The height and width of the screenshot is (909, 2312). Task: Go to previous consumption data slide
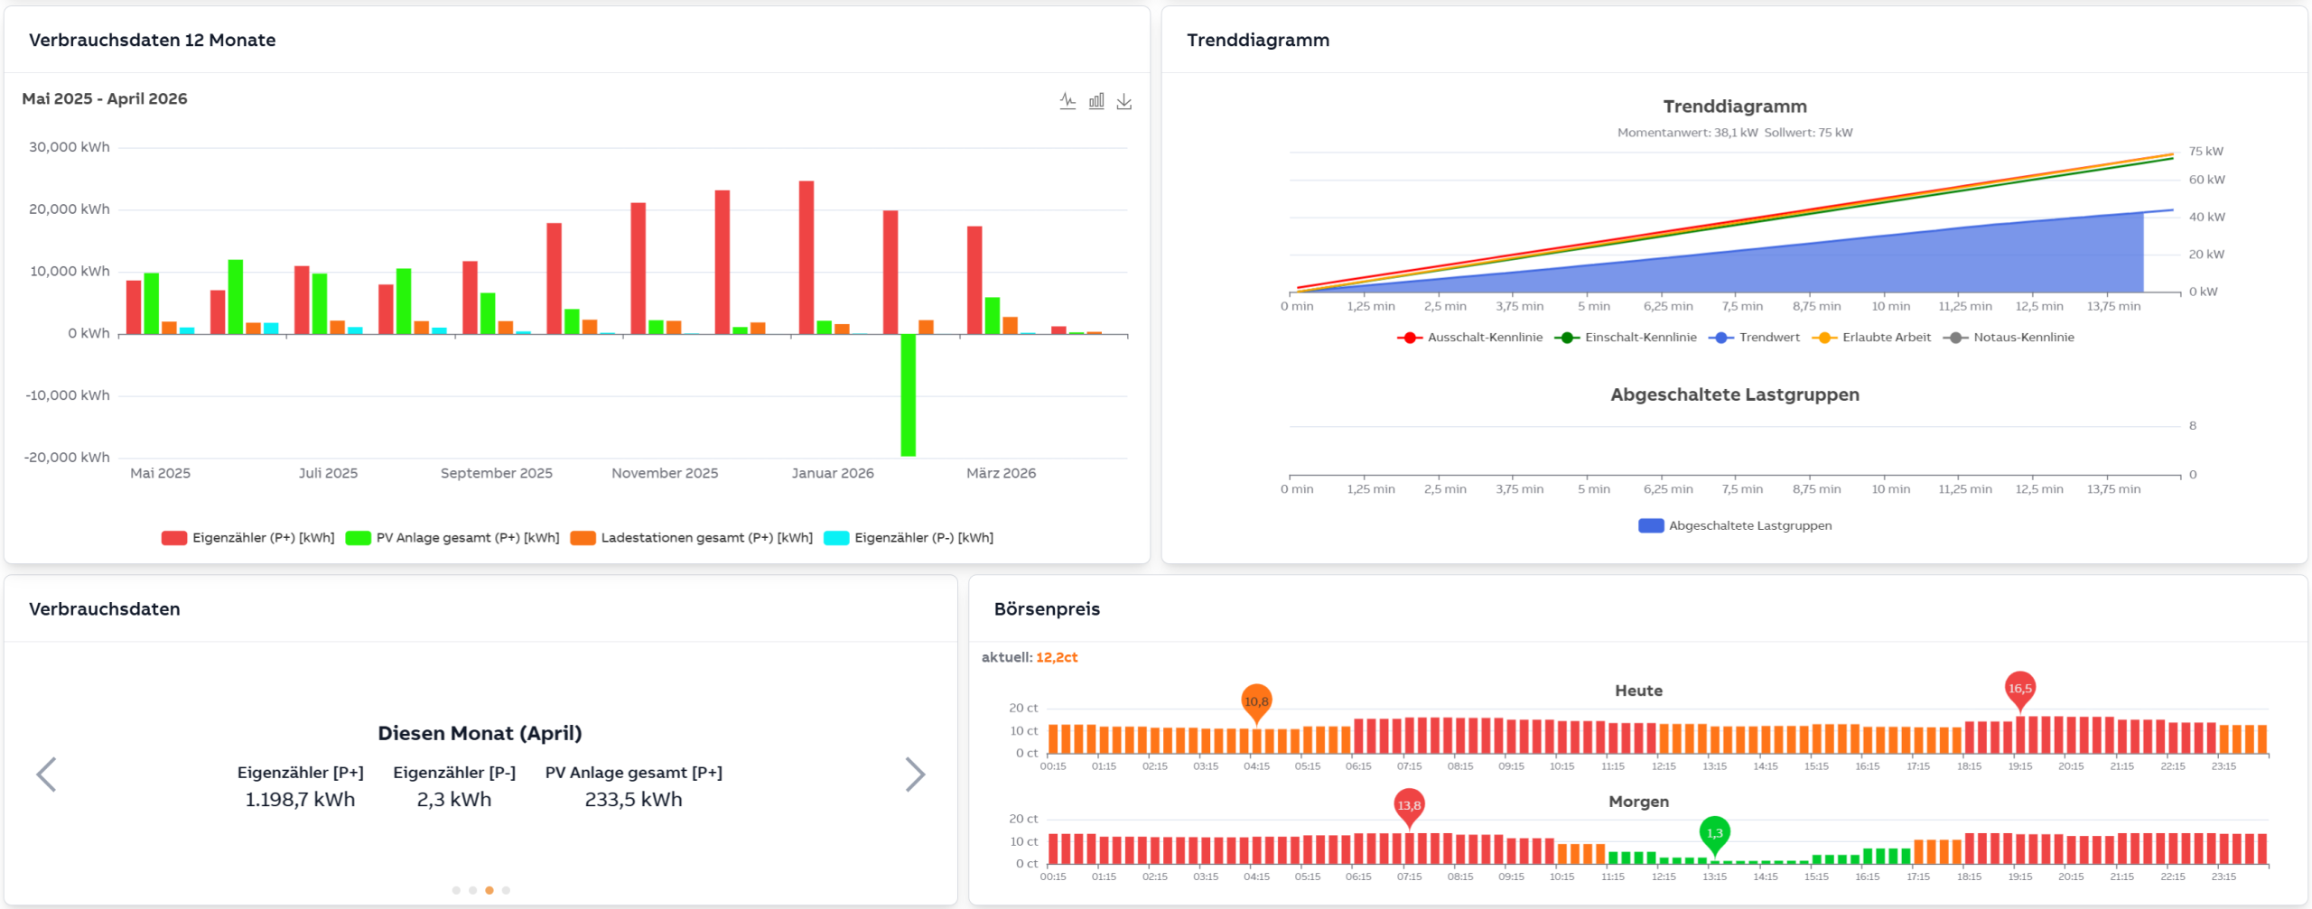(x=46, y=775)
